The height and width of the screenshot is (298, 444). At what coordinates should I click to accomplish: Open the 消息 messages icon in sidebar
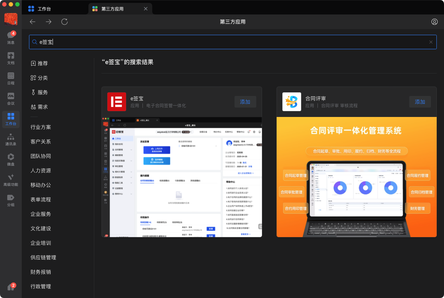(x=11, y=38)
